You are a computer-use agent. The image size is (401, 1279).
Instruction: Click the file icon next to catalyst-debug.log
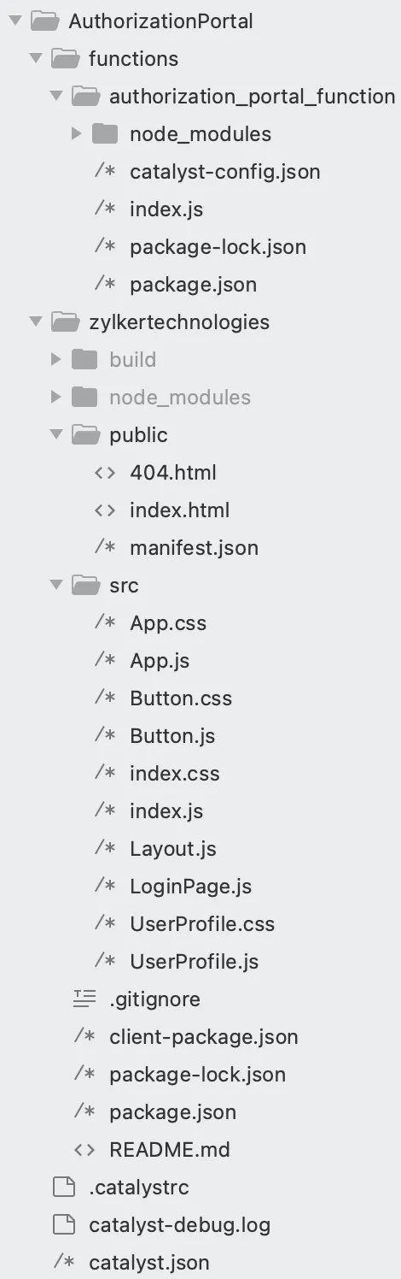pyautogui.click(x=63, y=1225)
